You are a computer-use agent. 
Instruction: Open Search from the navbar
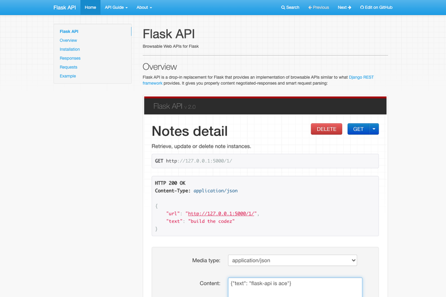click(x=290, y=7)
